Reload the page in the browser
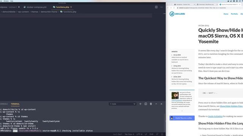Image resolution: width=243 pixels, height=136 pixels. 174,8
